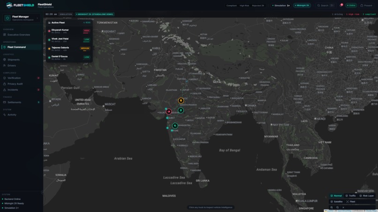This screenshot has height=212, width=378.
Task: Click the Fleet Manager shield icon
Action: [7, 18]
